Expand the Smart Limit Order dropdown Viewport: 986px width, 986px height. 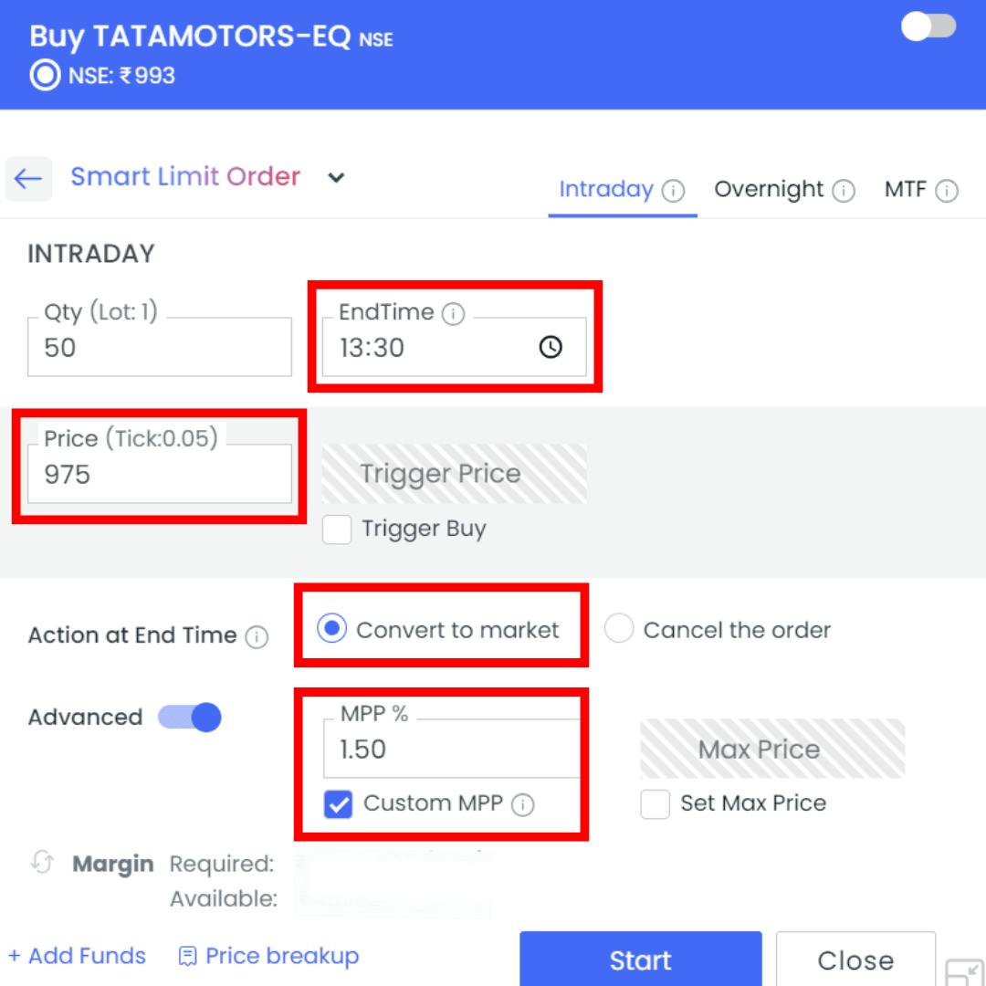point(336,178)
